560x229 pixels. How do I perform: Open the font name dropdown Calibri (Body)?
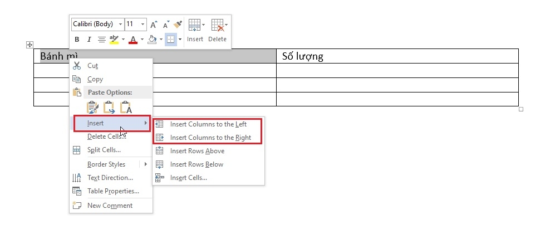pos(121,25)
